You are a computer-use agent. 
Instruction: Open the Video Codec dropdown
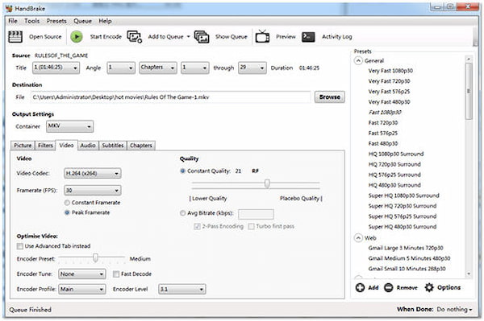click(92, 173)
